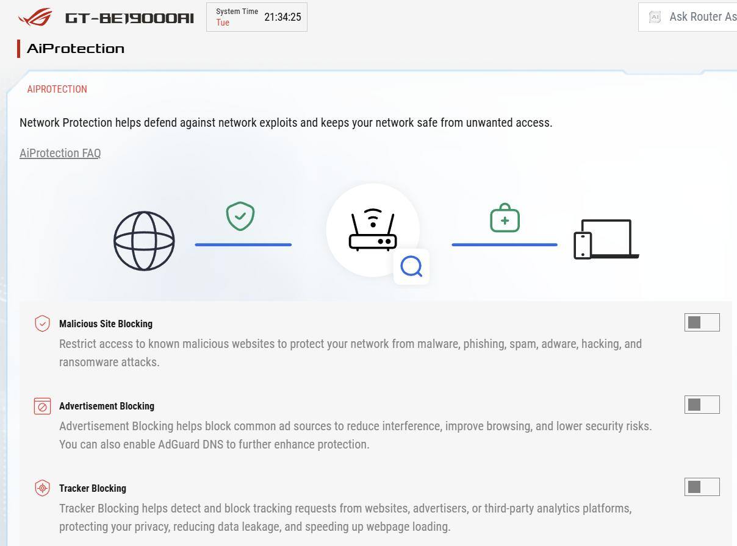This screenshot has width=737, height=546.
Task: Click the AiProtection page heading
Action: 76,49
